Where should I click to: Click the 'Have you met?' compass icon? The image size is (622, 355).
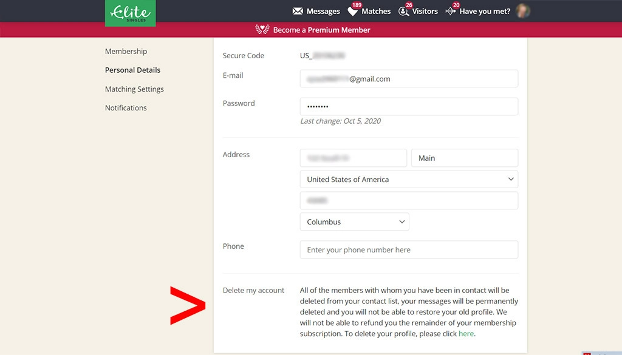tap(450, 11)
